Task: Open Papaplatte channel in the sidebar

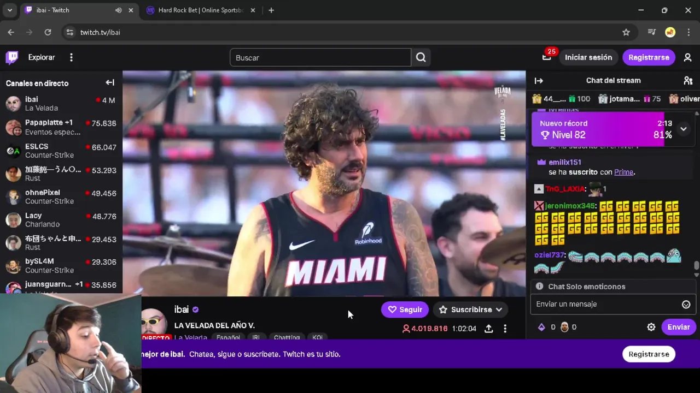Action: [x=61, y=127]
